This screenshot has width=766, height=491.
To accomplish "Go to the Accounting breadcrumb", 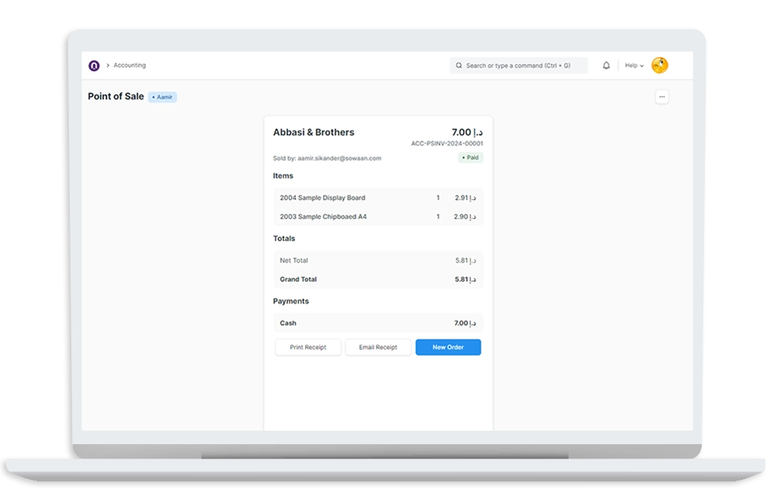I will [129, 66].
